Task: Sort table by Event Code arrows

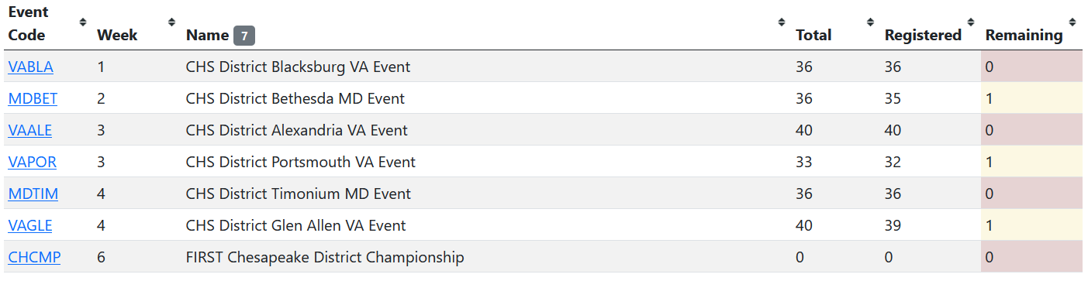Action: tap(83, 22)
